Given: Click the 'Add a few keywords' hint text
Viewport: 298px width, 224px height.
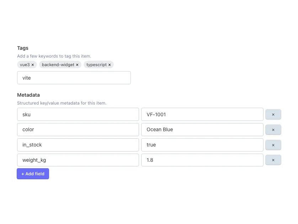Looking at the screenshot, I should pyautogui.click(x=54, y=56).
